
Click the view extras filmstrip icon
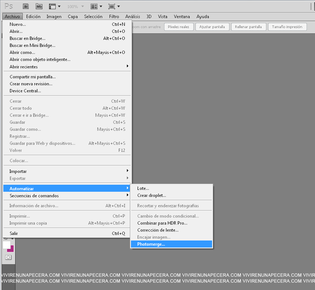pos(52,6)
